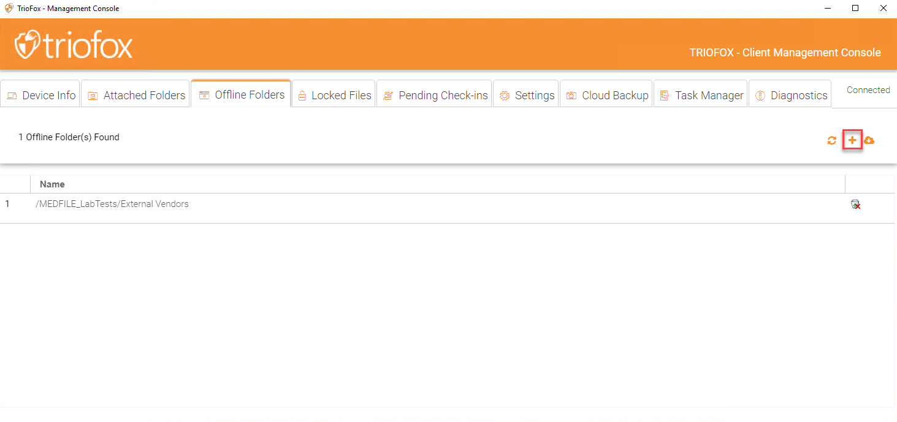This screenshot has width=897, height=422.
Task: Open Task Manager tab
Action: tap(701, 95)
